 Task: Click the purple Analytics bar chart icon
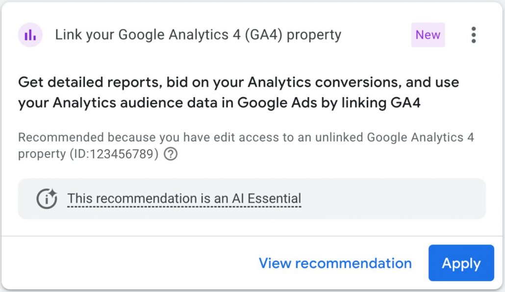point(30,35)
